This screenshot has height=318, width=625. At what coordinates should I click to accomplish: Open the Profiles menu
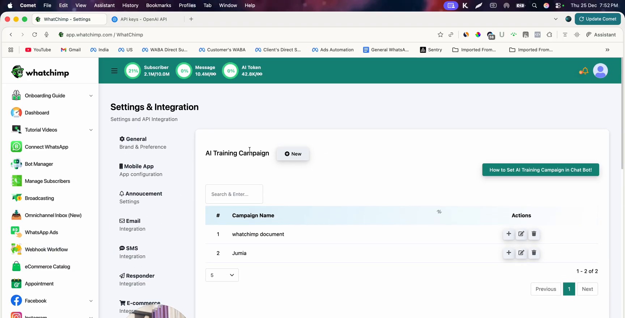coord(187,5)
